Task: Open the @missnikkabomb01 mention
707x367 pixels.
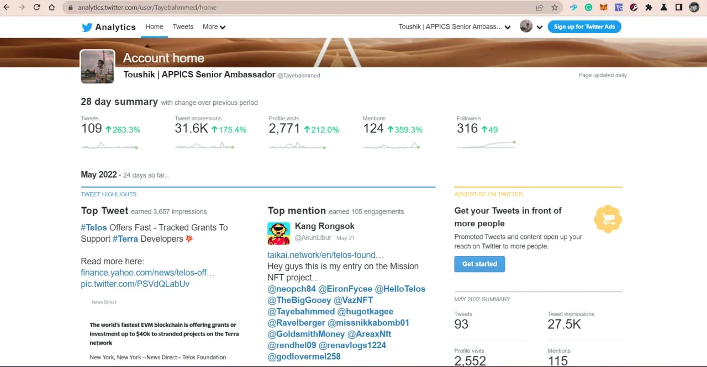Action: click(x=368, y=323)
